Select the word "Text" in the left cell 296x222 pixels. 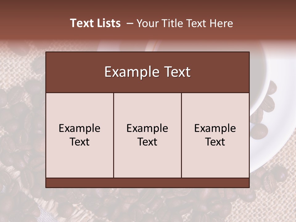(80, 142)
